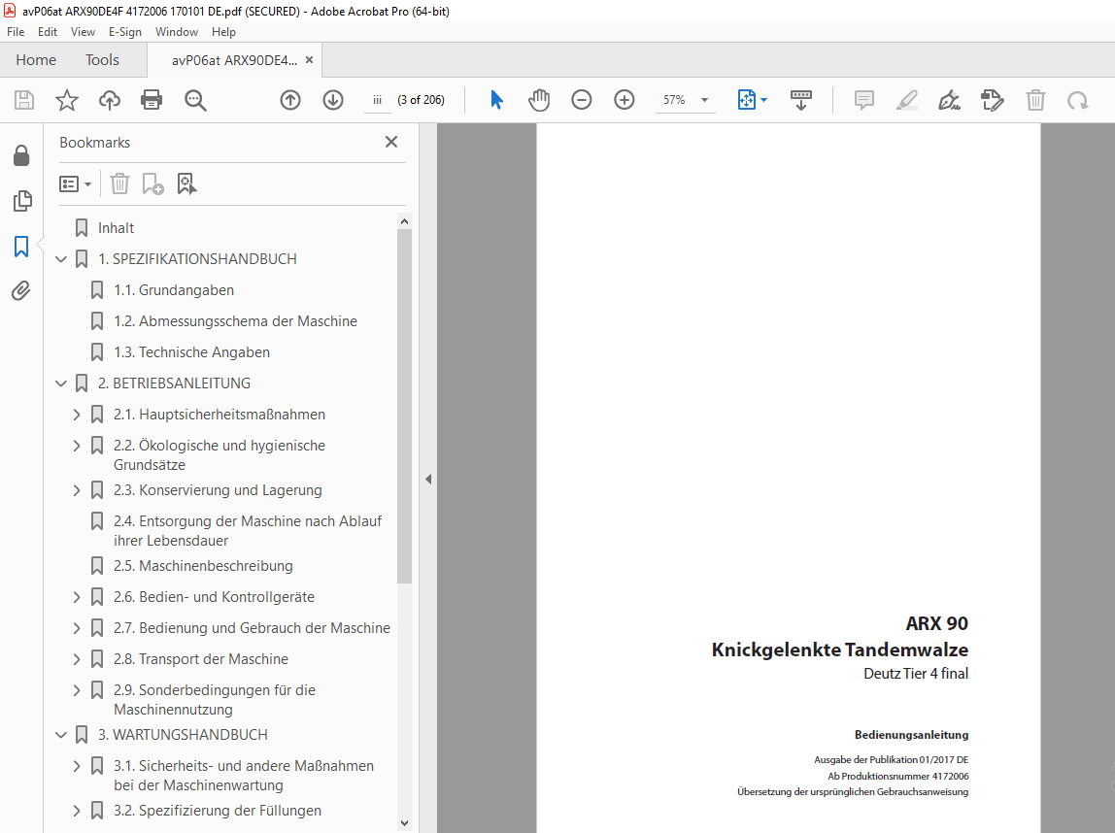Expand 2.3. Konservierung und Lagerung

point(77,490)
